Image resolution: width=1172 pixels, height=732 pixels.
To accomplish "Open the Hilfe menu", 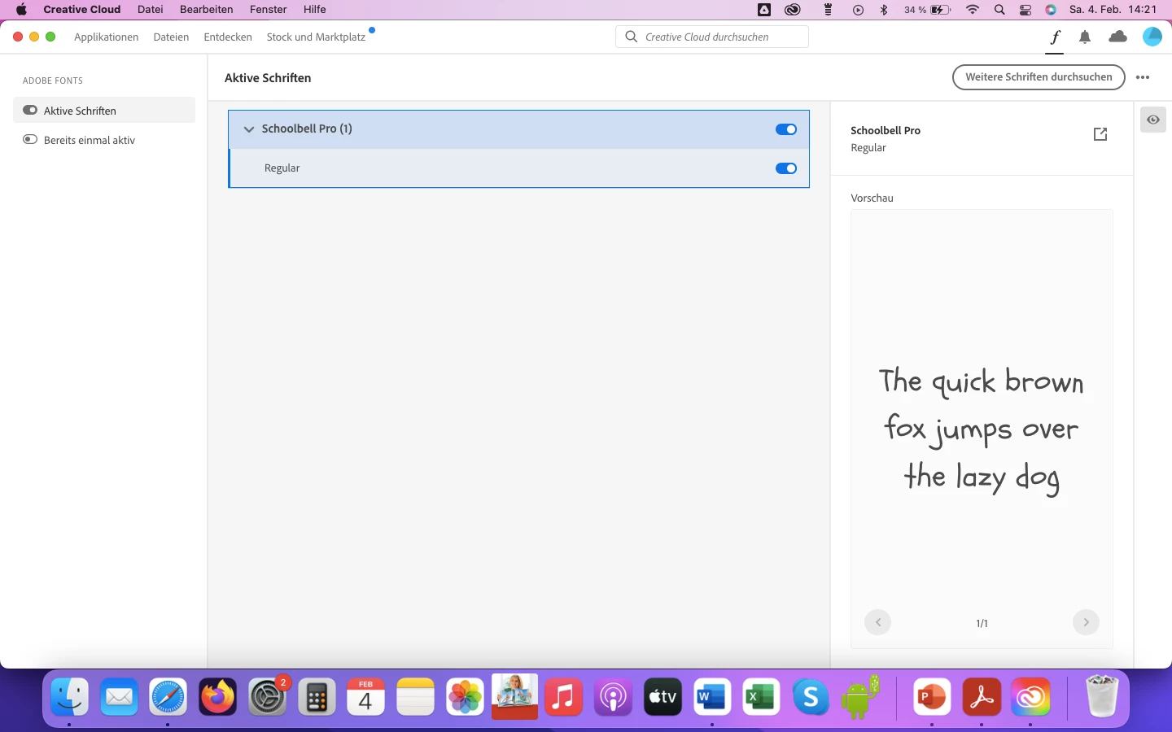I will 315,10.
